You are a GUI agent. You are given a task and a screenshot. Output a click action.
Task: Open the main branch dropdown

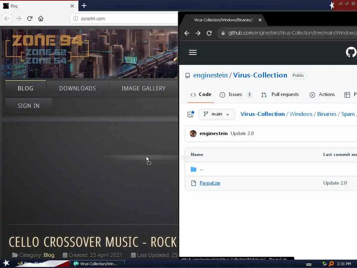point(217,114)
